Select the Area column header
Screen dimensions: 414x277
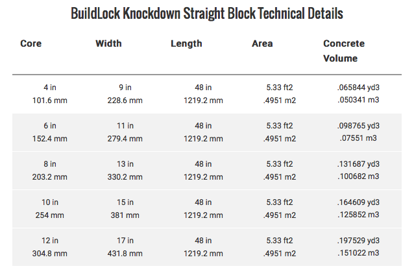[262, 43]
